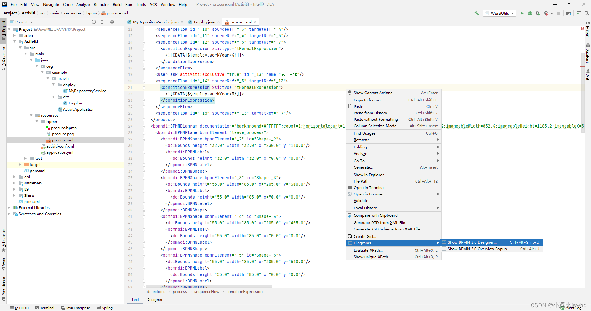Close the procure.xml editor tab
The width and height of the screenshot is (591, 311).
[x=255, y=22]
